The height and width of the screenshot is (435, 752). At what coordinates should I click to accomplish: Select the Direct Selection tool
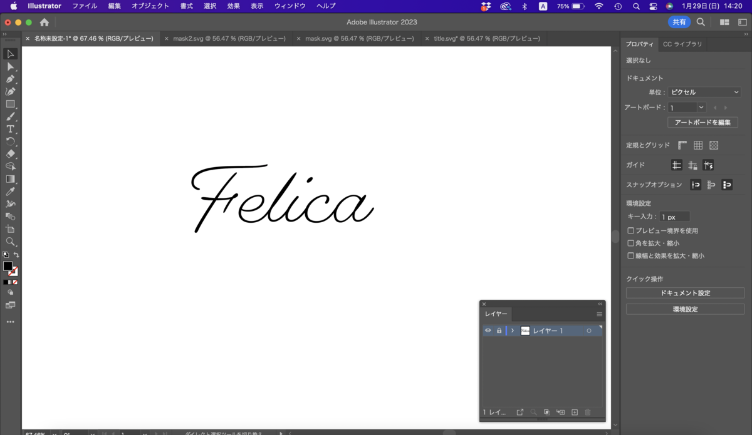(x=10, y=66)
